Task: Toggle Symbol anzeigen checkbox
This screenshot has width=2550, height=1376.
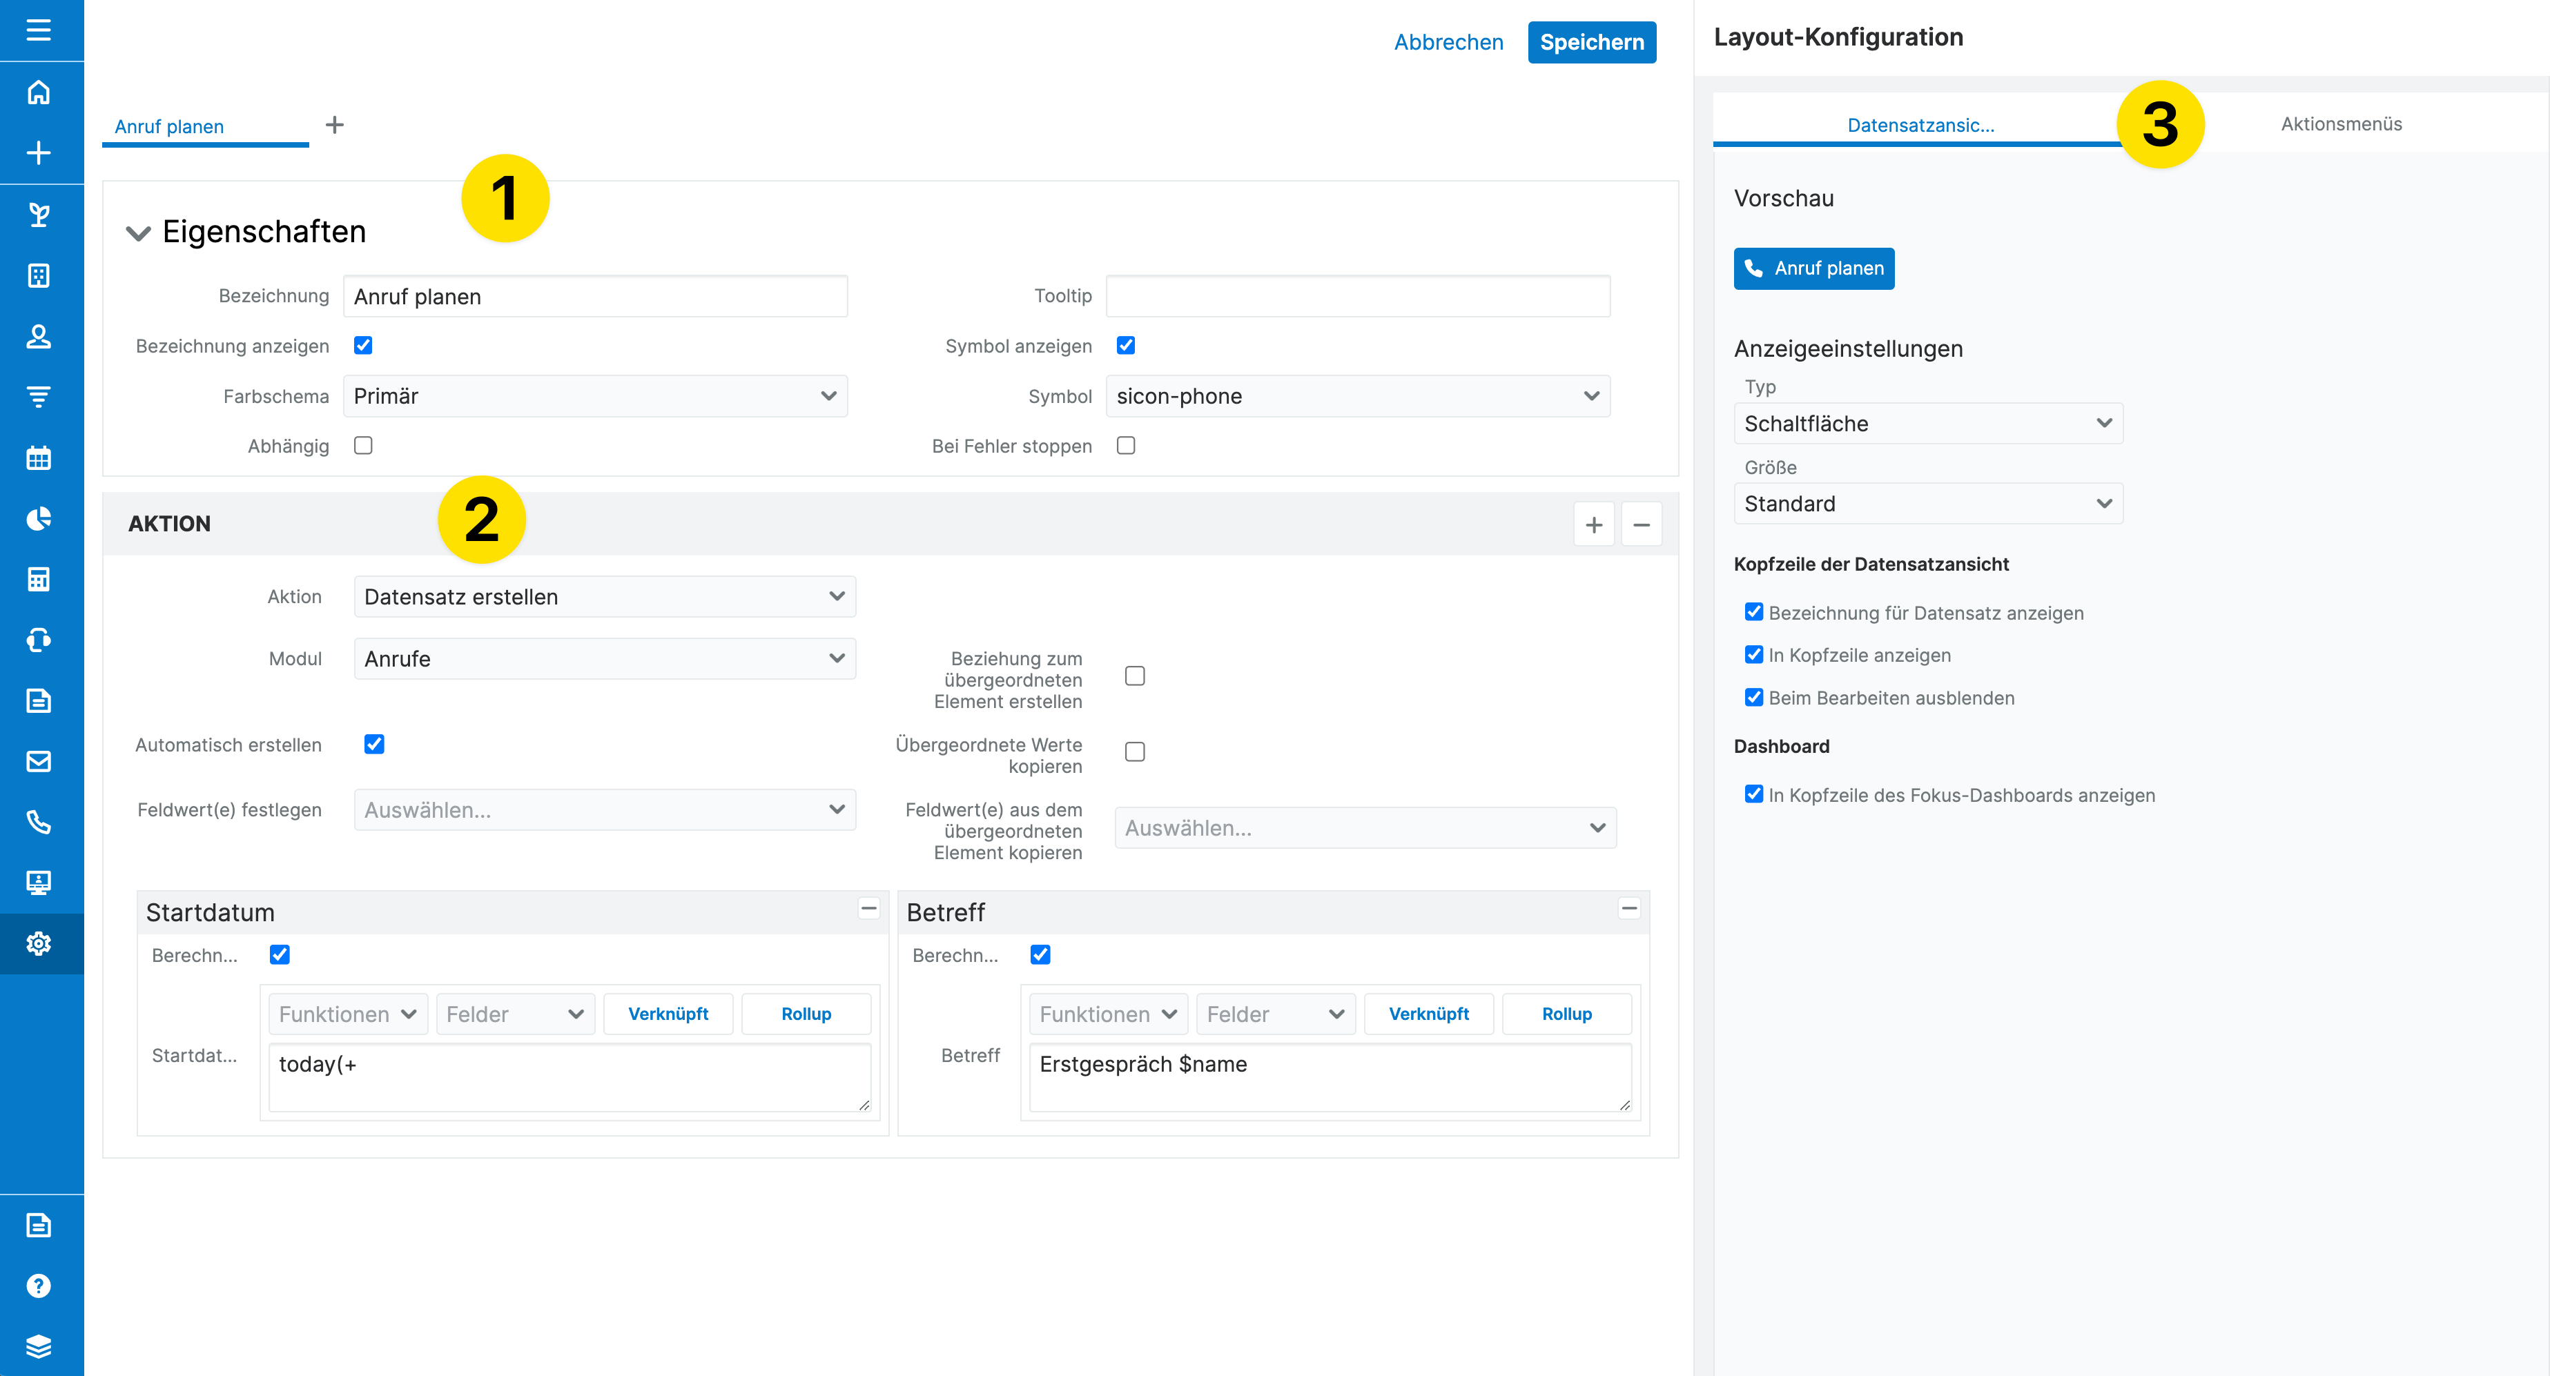Action: (1125, 345)
